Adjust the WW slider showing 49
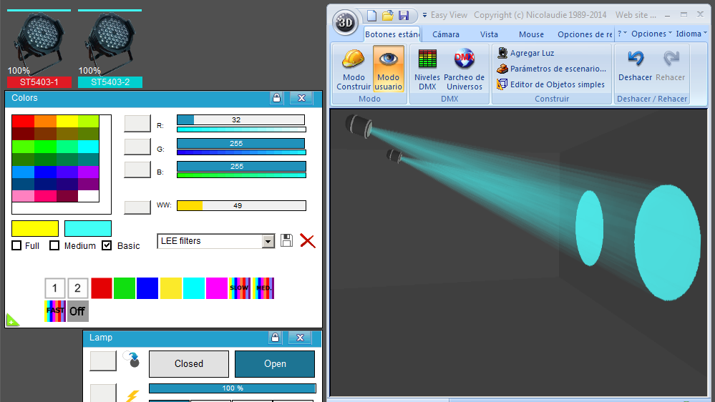715x402 pixels. point(241,205)
